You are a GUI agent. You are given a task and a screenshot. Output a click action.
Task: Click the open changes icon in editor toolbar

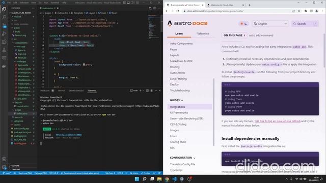[x=150, y=8]
